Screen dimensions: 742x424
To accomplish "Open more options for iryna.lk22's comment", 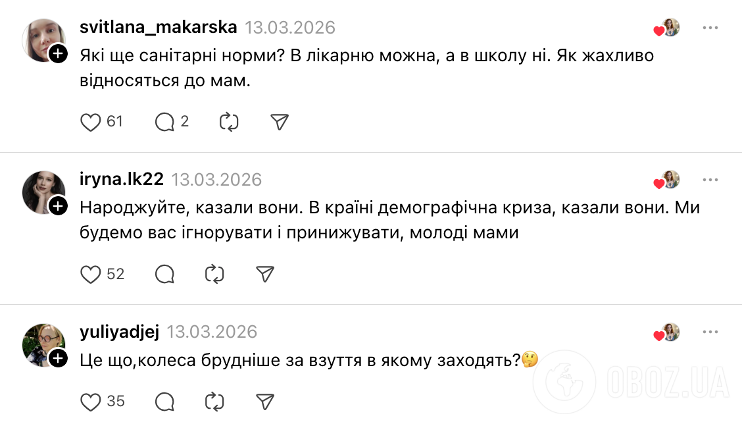I will tap(709, 179).
